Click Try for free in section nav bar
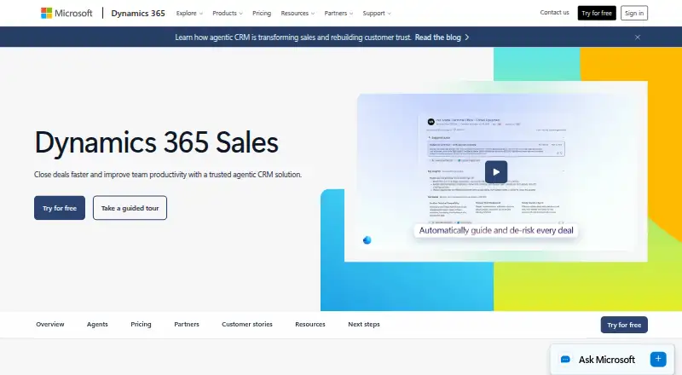 click(624, 325)
